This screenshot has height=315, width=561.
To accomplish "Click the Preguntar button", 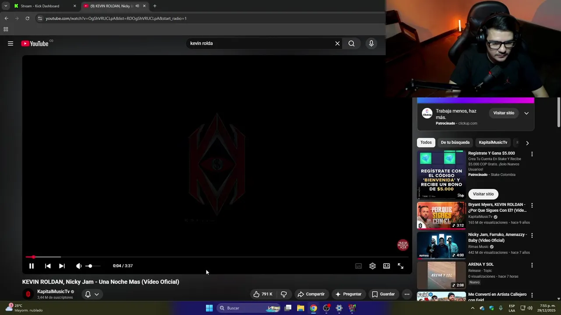I will tap(348, 294).
